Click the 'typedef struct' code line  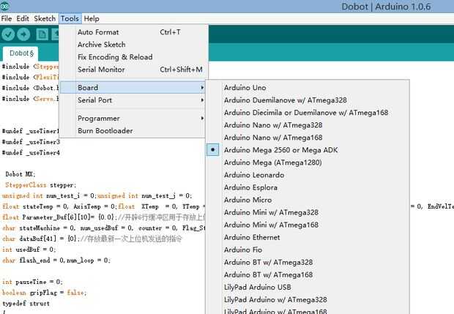(26, 303)
